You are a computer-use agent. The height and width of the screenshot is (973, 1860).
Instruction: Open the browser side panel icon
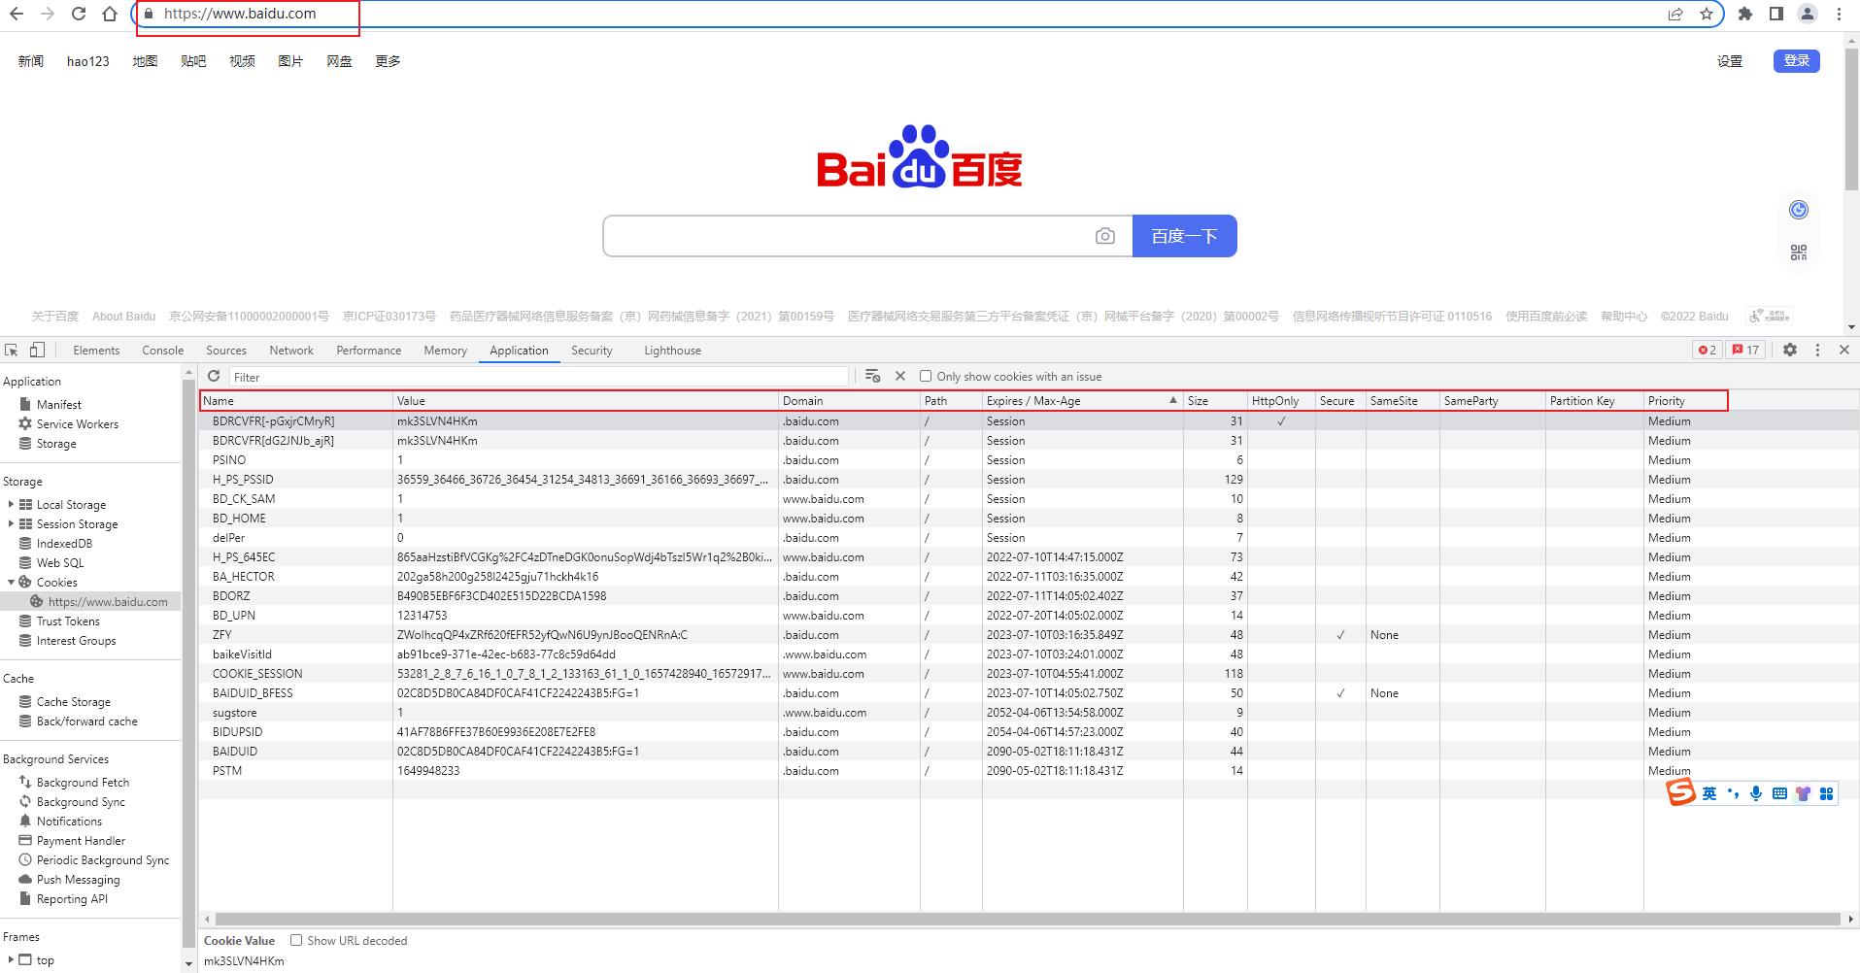tap(1776, 14)
